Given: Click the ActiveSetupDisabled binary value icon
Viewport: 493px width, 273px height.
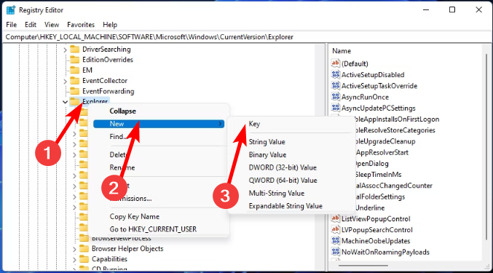Looking at the screenshot, I should click(336, 75).
